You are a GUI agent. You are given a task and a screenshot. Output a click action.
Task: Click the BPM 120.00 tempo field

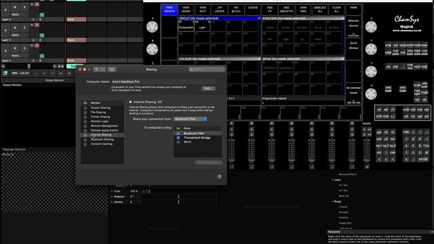(21, 73)
